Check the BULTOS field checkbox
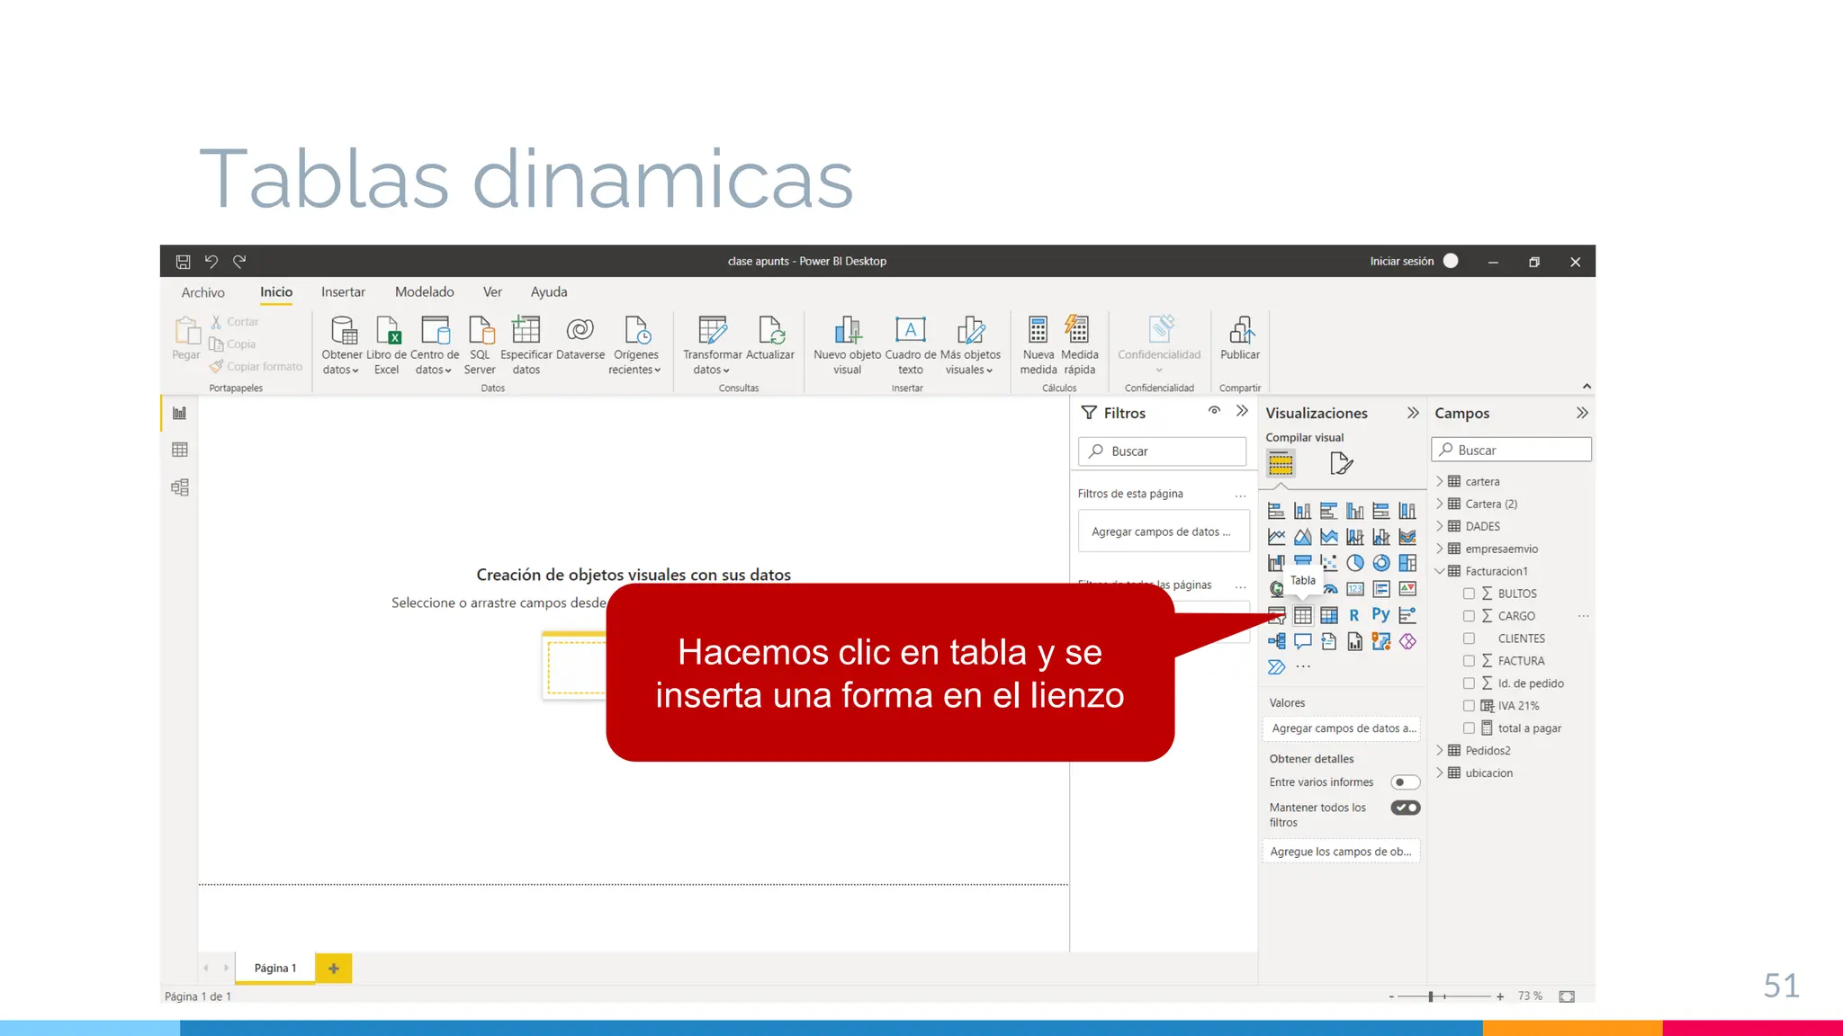The width and height of the screenshot is (1843, 1036). (1469, 594)
